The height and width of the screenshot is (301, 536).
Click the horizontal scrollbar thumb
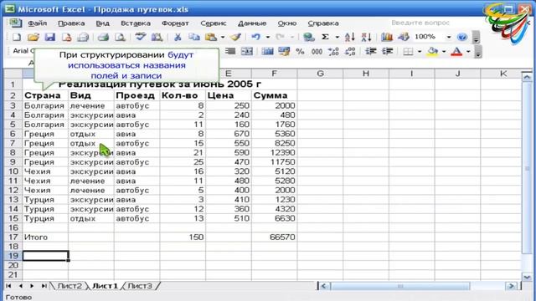(x=400, y=286)
